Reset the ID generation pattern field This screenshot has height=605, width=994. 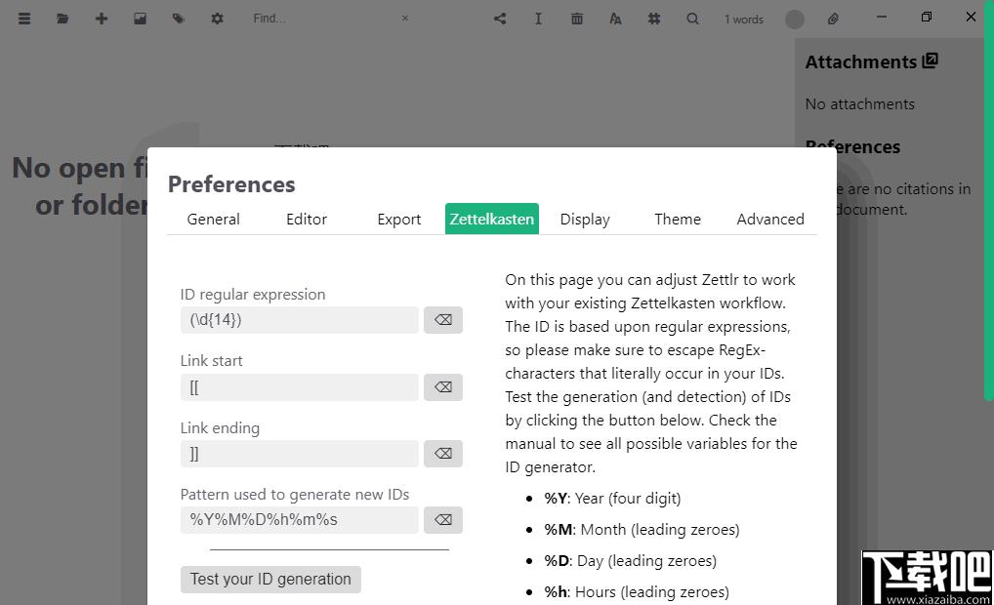point(443,520)
